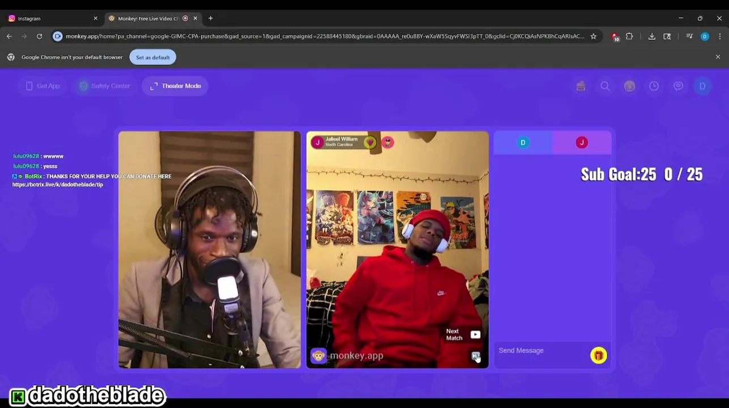
Task: Click the small skip icon below Next Match
Action: (x=476, y=356)
